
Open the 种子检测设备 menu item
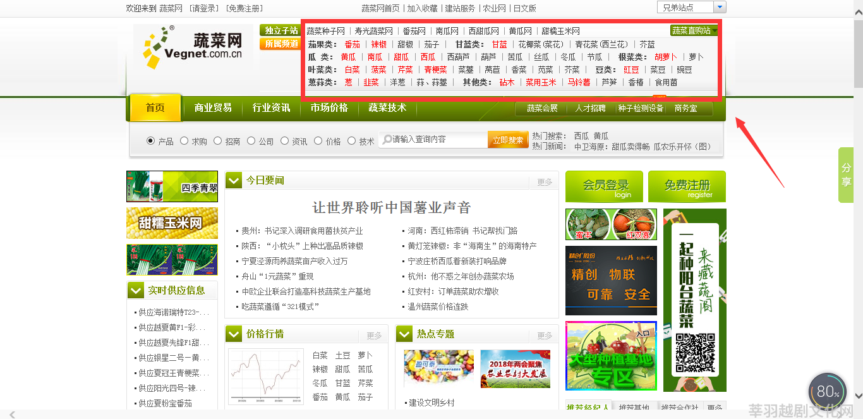(641, 109)
